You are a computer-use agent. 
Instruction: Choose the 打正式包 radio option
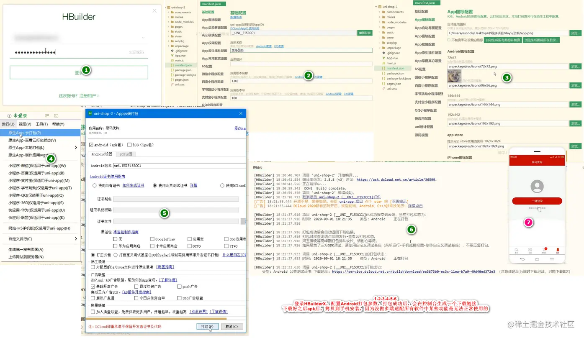(93, 255)
